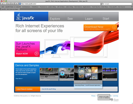The image size is (133, 104).
Task: Reload the page with the refresh button
Action: (9, 4)
